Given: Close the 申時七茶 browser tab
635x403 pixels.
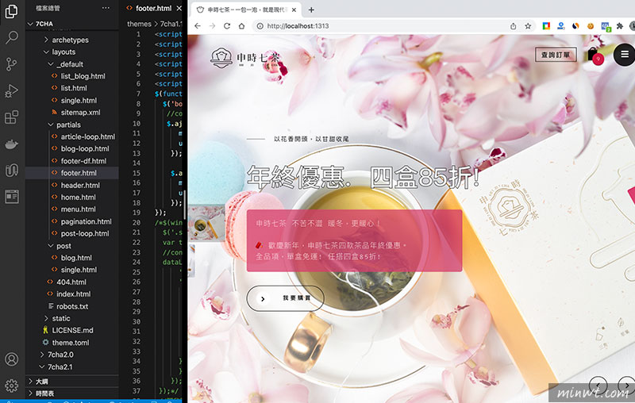Looking at the screenshot, I should (x=294, y=10).
